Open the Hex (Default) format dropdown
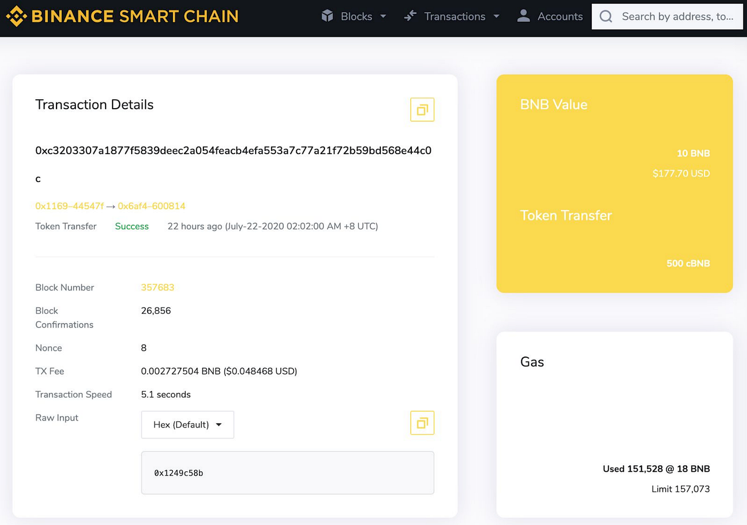Screen dimensions: 747x525 coord(187,425)
